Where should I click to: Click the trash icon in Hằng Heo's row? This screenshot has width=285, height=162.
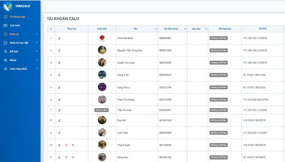click(66, 157)
